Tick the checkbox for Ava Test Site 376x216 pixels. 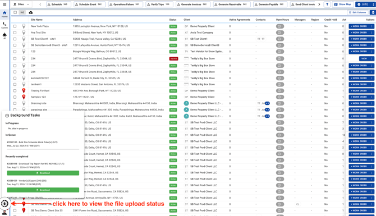15,33
